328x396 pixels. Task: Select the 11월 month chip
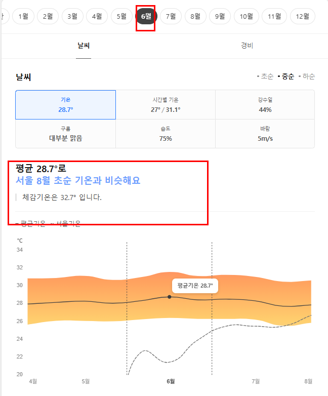click(274, 16)
